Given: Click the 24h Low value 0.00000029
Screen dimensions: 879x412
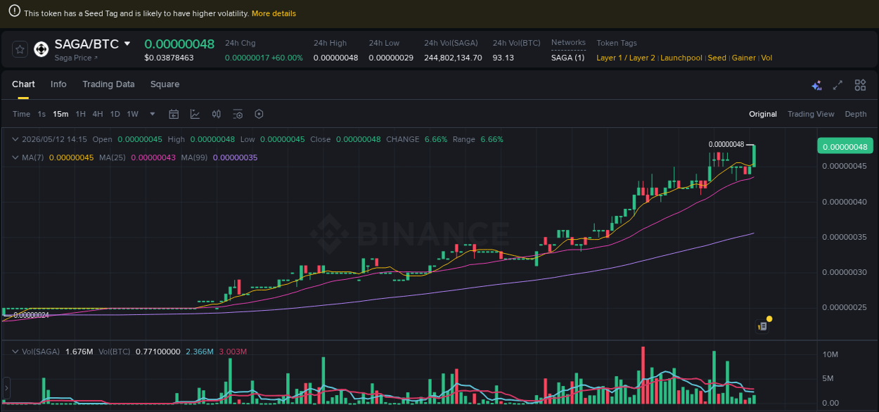Looking at the screenshot, I should 391,58.
